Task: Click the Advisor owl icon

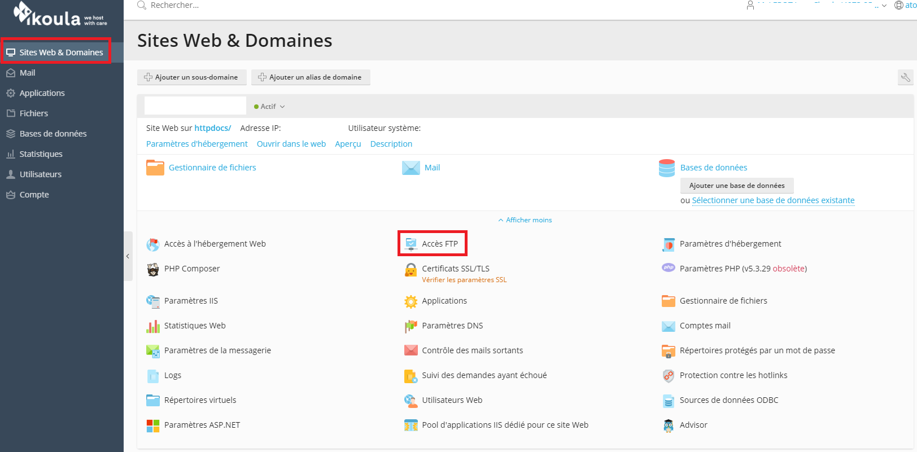Action: tap(669, 425)
